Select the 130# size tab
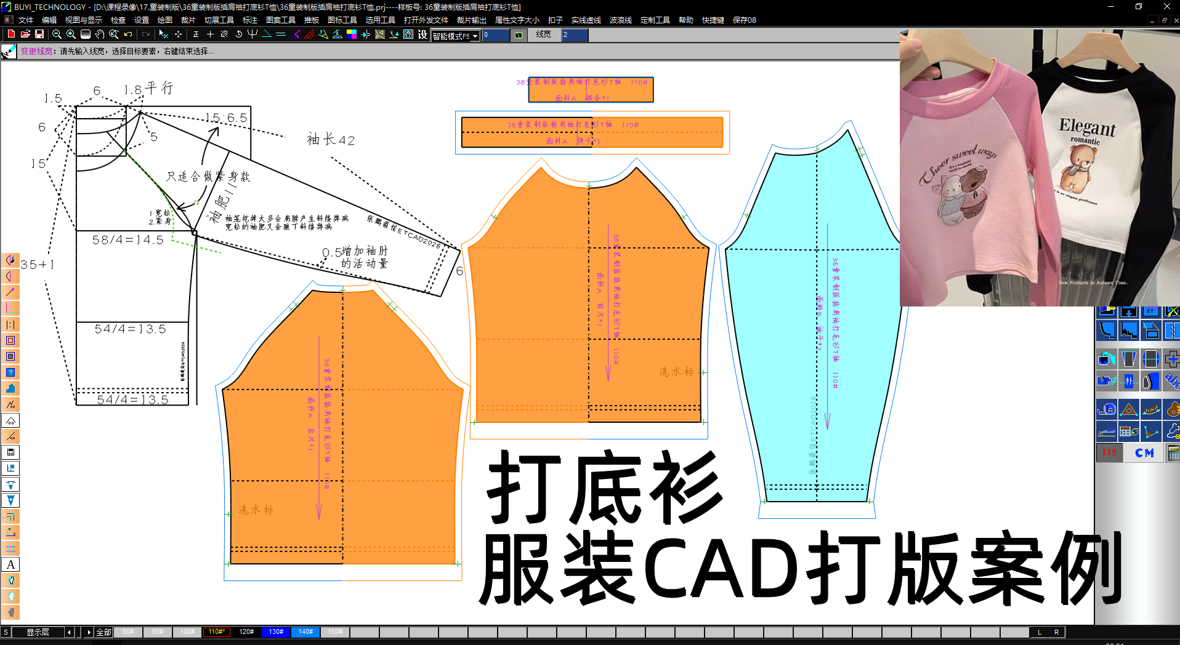1180x645 pixels. 276,632
